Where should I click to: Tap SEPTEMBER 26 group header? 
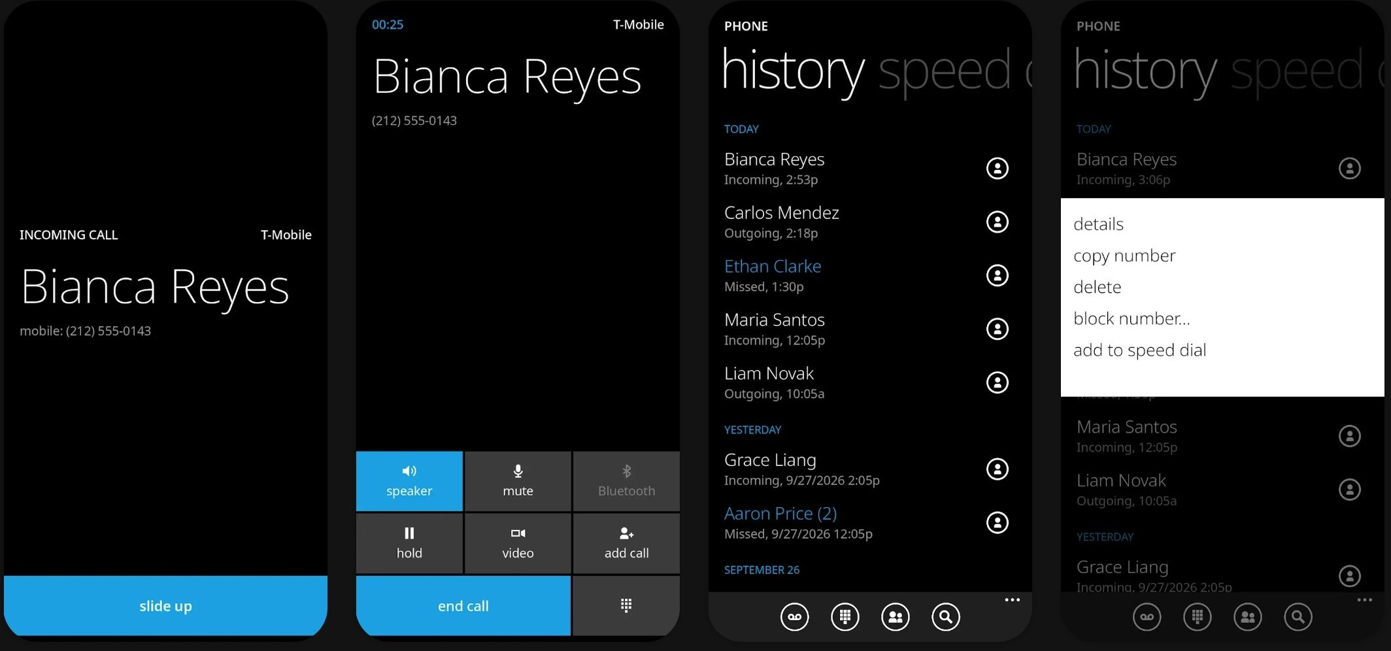point(762,570)
